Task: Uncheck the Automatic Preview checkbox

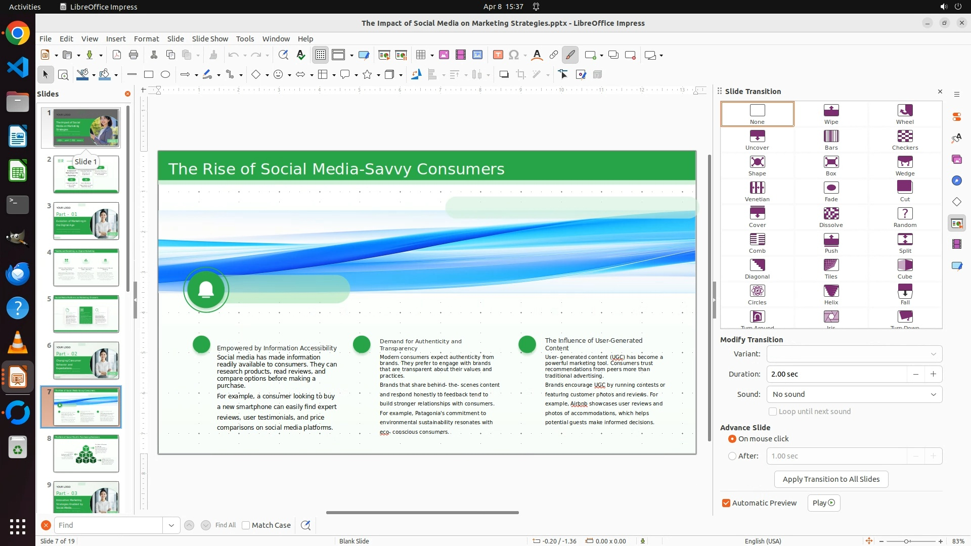Action: click(x=726, y=503)
